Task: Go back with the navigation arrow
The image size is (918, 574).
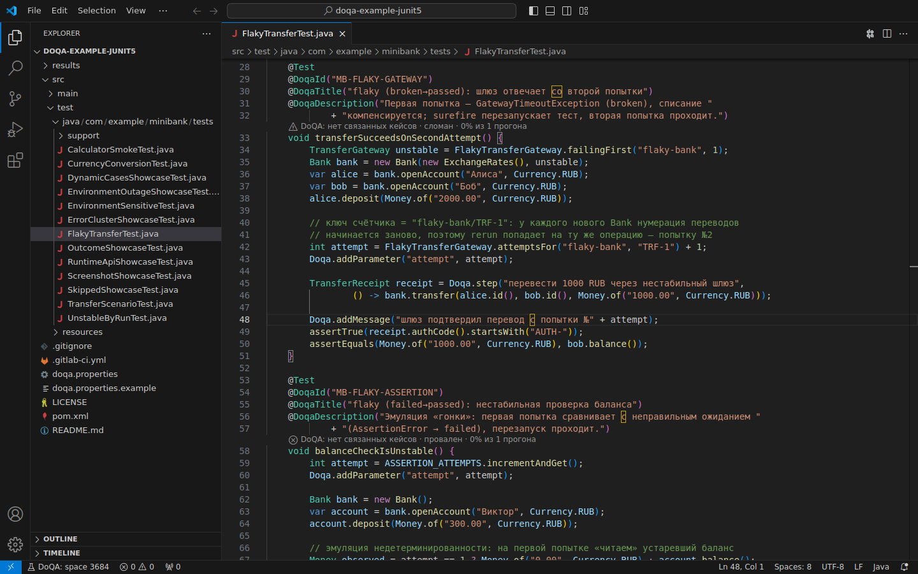Action: tap(197, 11)
